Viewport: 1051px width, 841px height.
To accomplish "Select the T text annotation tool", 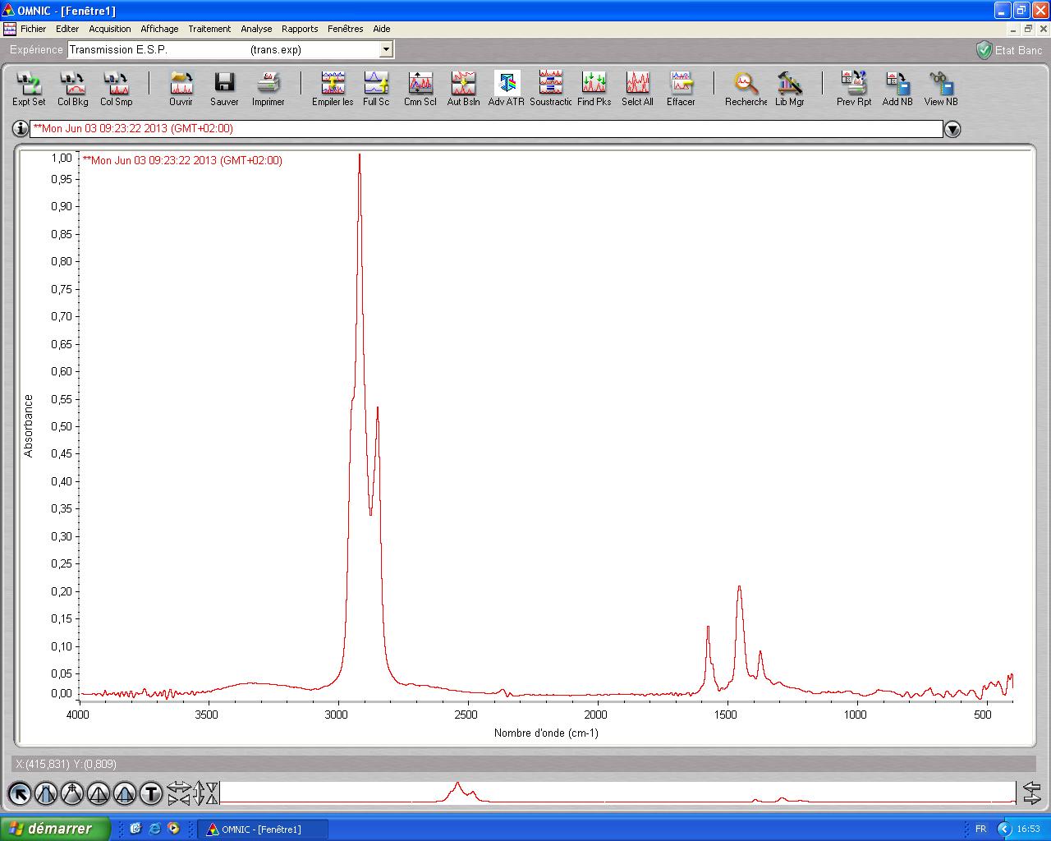I will coord(151,793).
